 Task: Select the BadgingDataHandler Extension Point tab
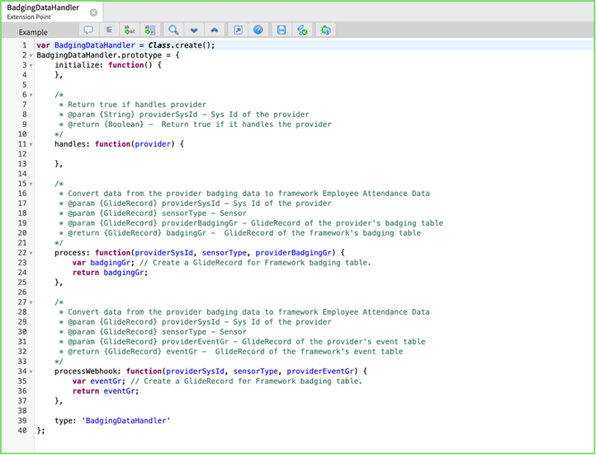[41, 12]
